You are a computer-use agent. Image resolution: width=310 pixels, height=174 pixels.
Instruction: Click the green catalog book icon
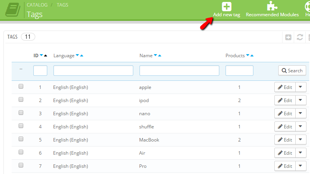(x=13, y=10)
